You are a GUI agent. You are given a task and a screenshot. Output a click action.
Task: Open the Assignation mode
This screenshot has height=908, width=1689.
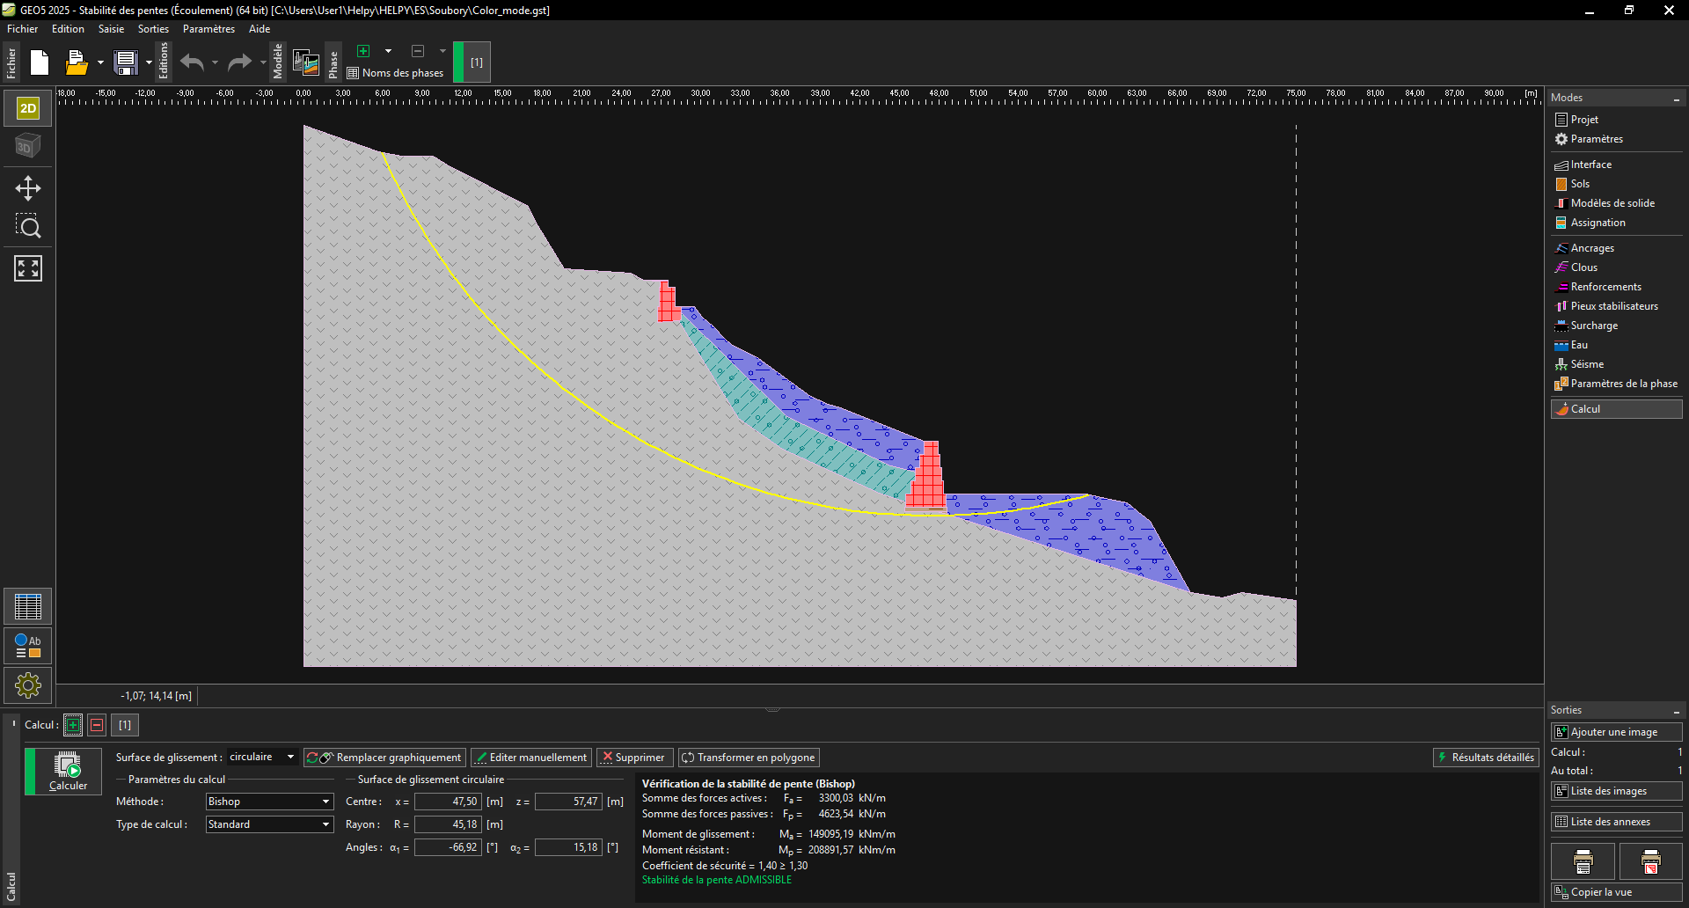pyautogui.click(x=1598, y=223)
